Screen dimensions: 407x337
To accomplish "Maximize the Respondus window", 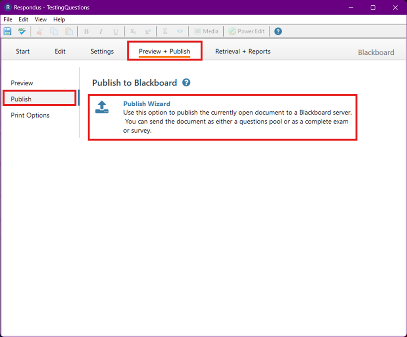I will pyautogui.click(x=373, y=8).
